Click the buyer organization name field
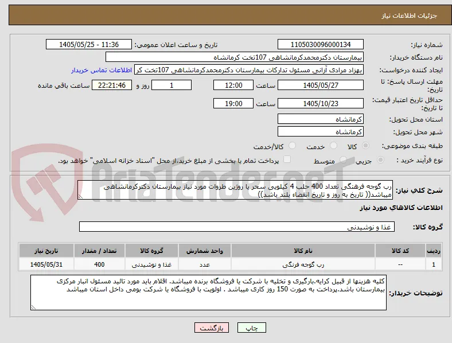 [235, 57]
